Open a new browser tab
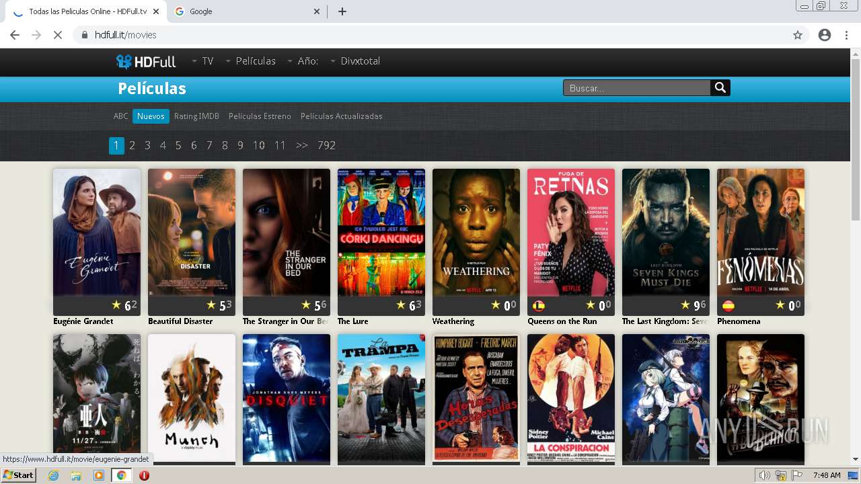Screen dimensions: 861x484 tap(342, 11)
